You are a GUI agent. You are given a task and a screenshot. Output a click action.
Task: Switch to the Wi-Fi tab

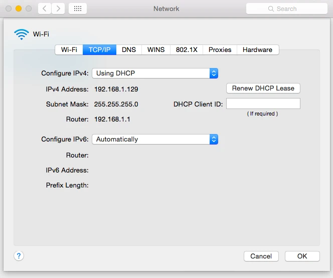coord(69,49)
